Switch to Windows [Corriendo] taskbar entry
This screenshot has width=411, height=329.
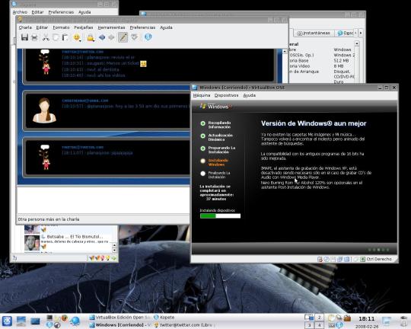119,324
